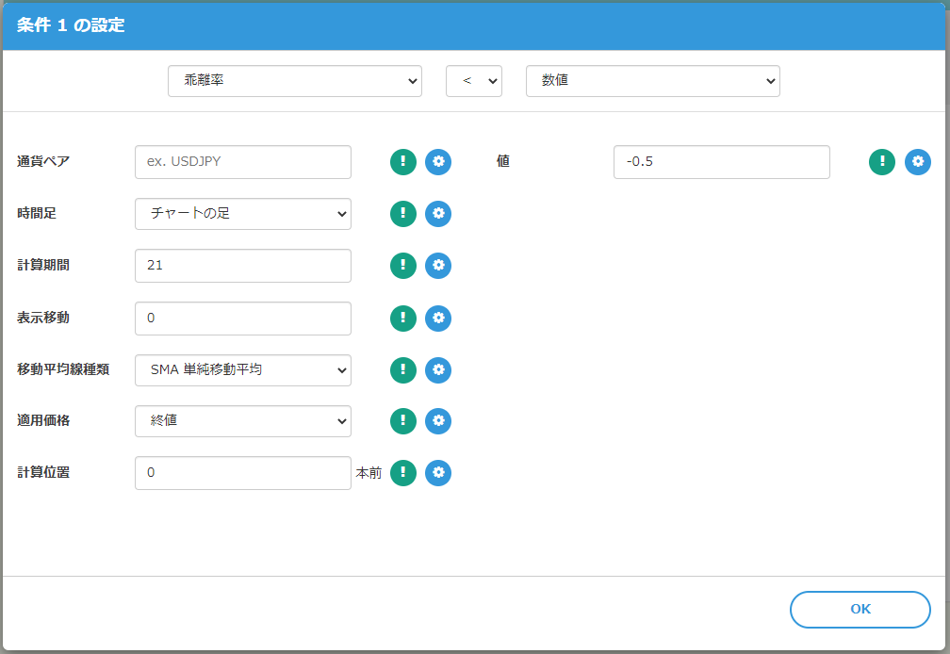Focus the 計算期間 field showing 21
This screenshot has width=950, height=654.
tap(243, 266)
